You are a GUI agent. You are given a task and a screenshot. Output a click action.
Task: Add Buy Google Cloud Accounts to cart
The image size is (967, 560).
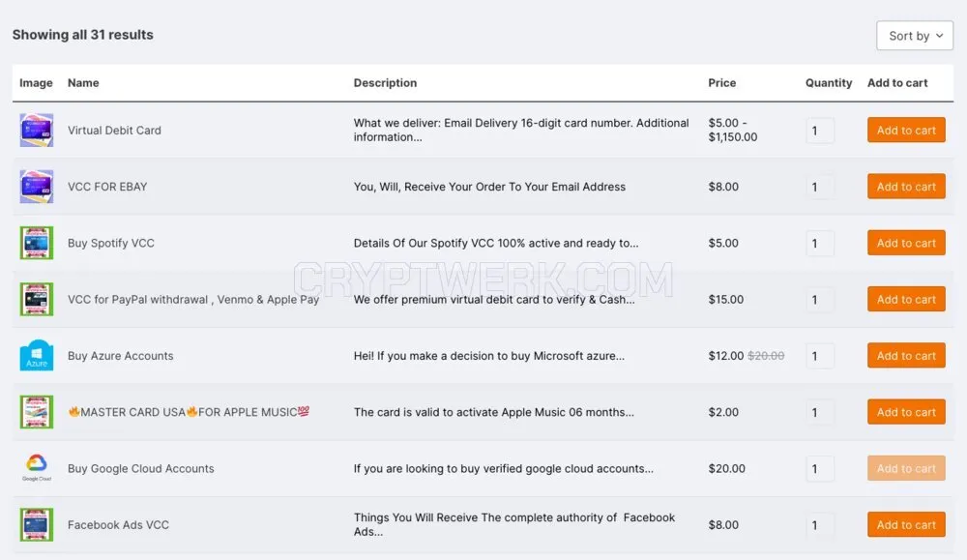(x=906, y=469)
